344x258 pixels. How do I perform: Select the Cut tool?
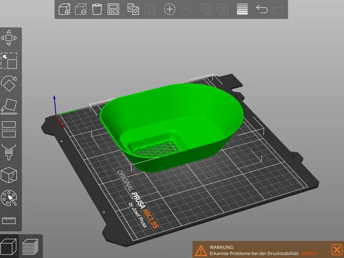(9, 130)
